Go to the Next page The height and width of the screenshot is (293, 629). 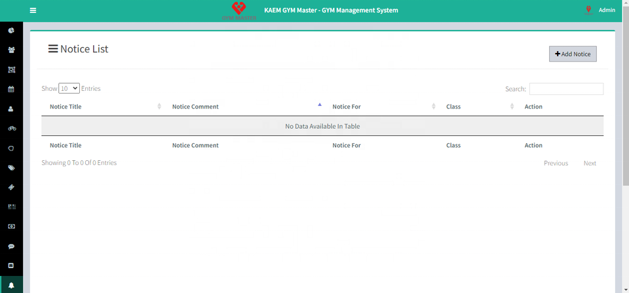(x=590, y=163)
